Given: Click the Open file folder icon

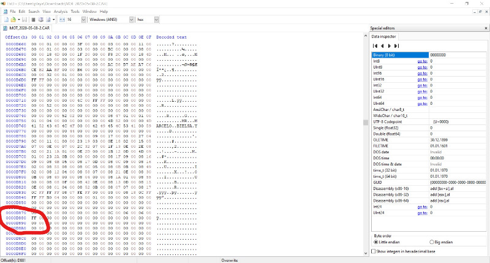Looking at the screenshot, I should tap(14, 20).
